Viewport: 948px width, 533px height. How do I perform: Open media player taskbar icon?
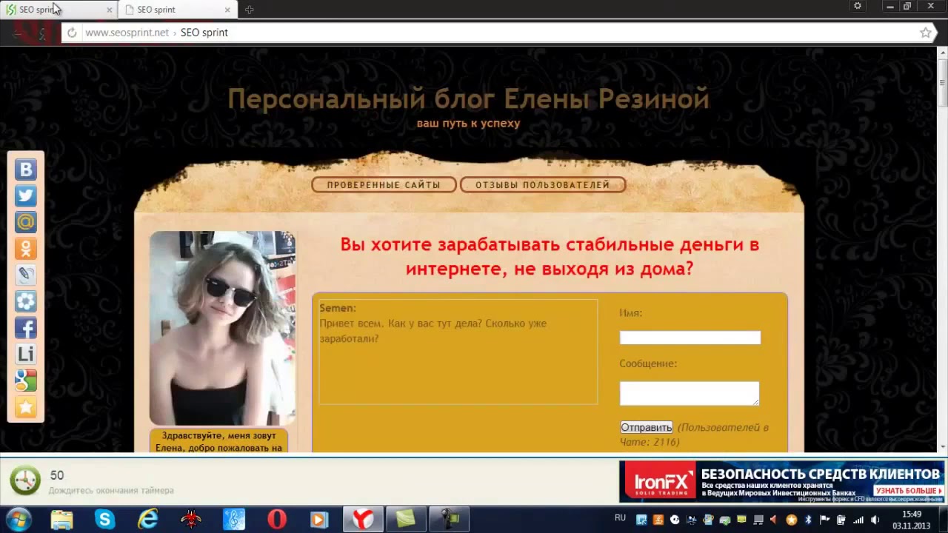(x=319, y=520)
